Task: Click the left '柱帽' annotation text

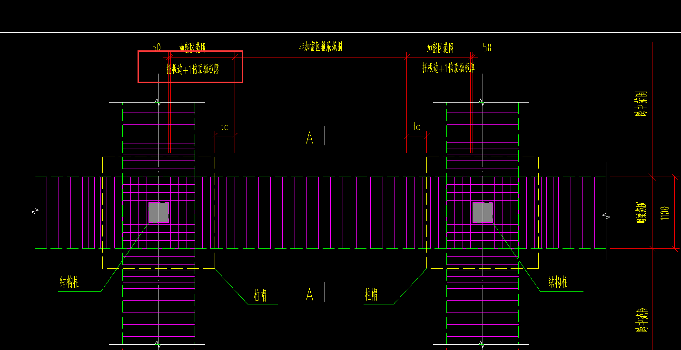Action: coord(260,296)
